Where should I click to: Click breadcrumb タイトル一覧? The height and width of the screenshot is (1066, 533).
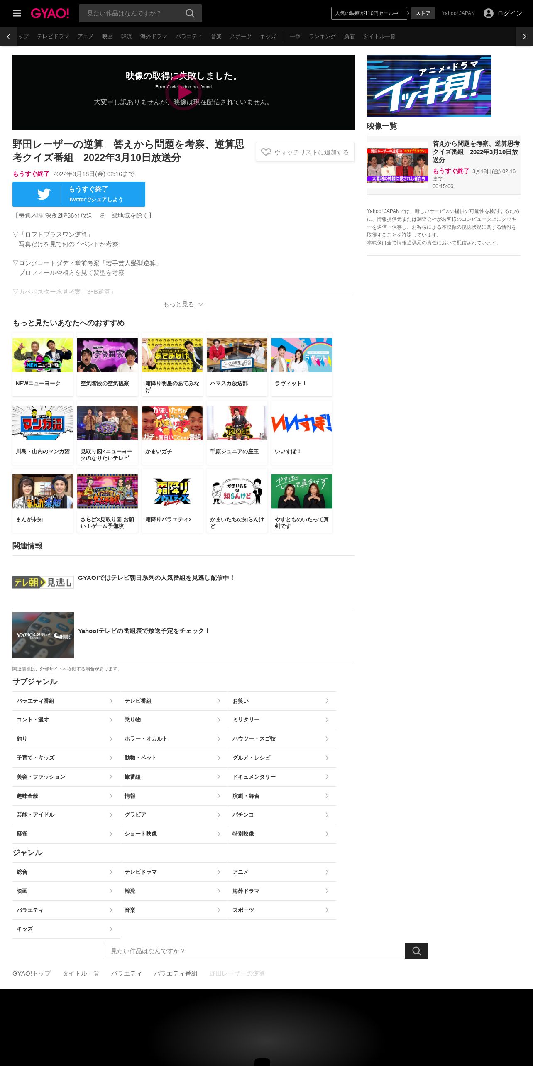pyautogui.click(x=81, y=973)
